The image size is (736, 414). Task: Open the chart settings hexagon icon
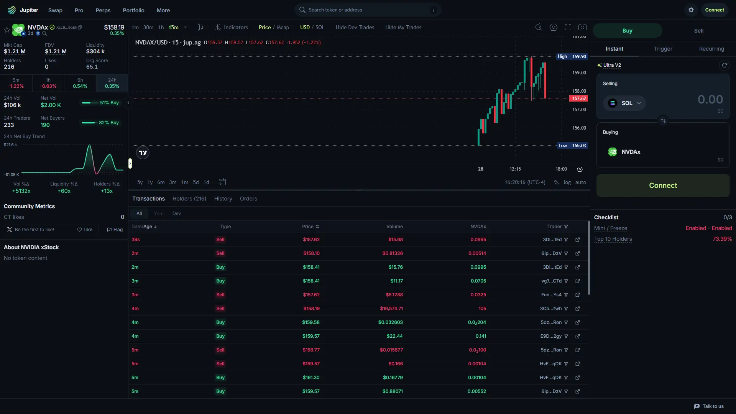[554, 27]
